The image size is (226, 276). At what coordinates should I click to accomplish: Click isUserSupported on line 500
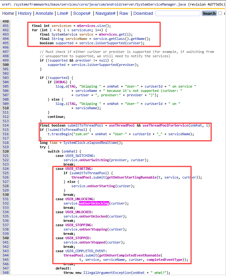point(102,65)
